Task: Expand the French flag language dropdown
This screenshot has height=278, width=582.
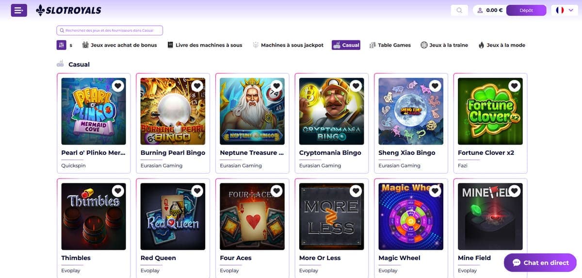Action: pyautogui.click(x=565, y=10)
